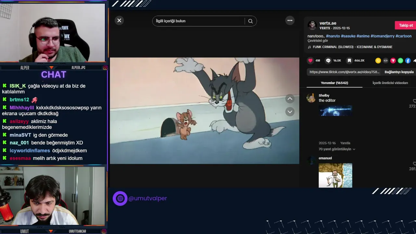Open FUNK CRIMINAL (SLOWED) music link
Image resolution: width=416 pixels, height=234 pixels.
pyautogui.click(x=353, y=47)
